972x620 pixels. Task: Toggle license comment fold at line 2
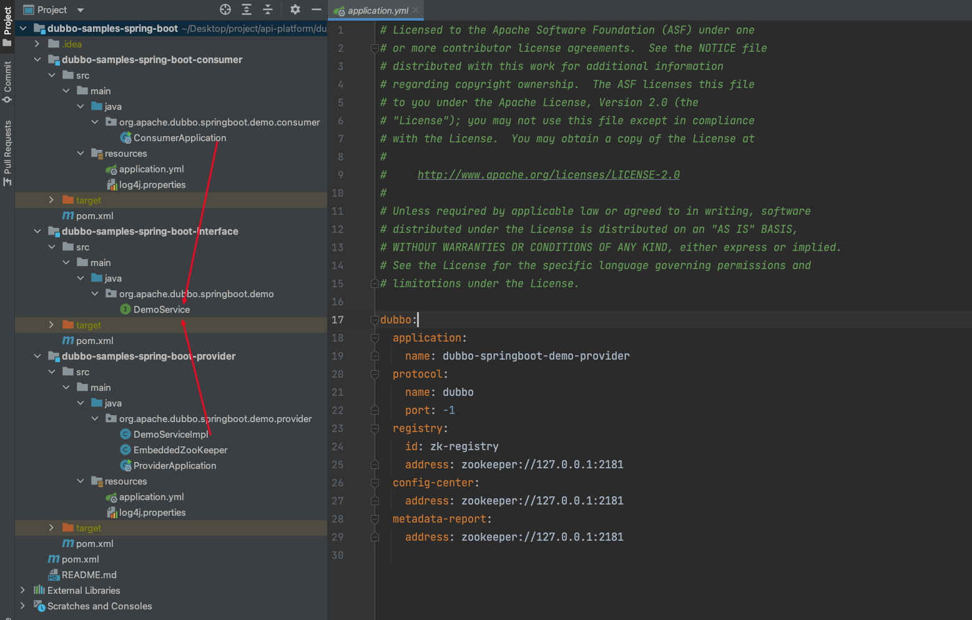click(375, 48)
